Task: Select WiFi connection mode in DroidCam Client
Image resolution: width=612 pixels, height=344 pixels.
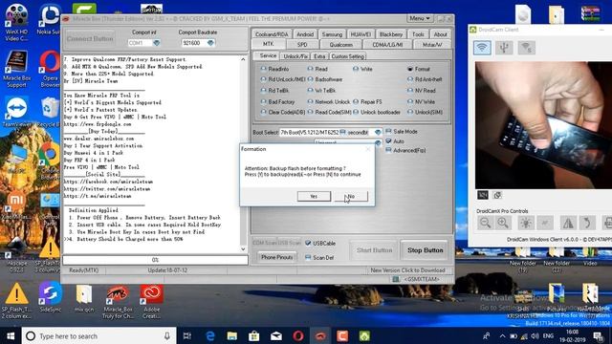Action: (482, 48)
